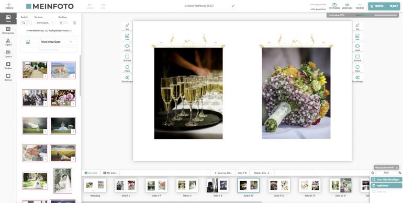
Task: Click the Fertig cart button
Action: 384,6
